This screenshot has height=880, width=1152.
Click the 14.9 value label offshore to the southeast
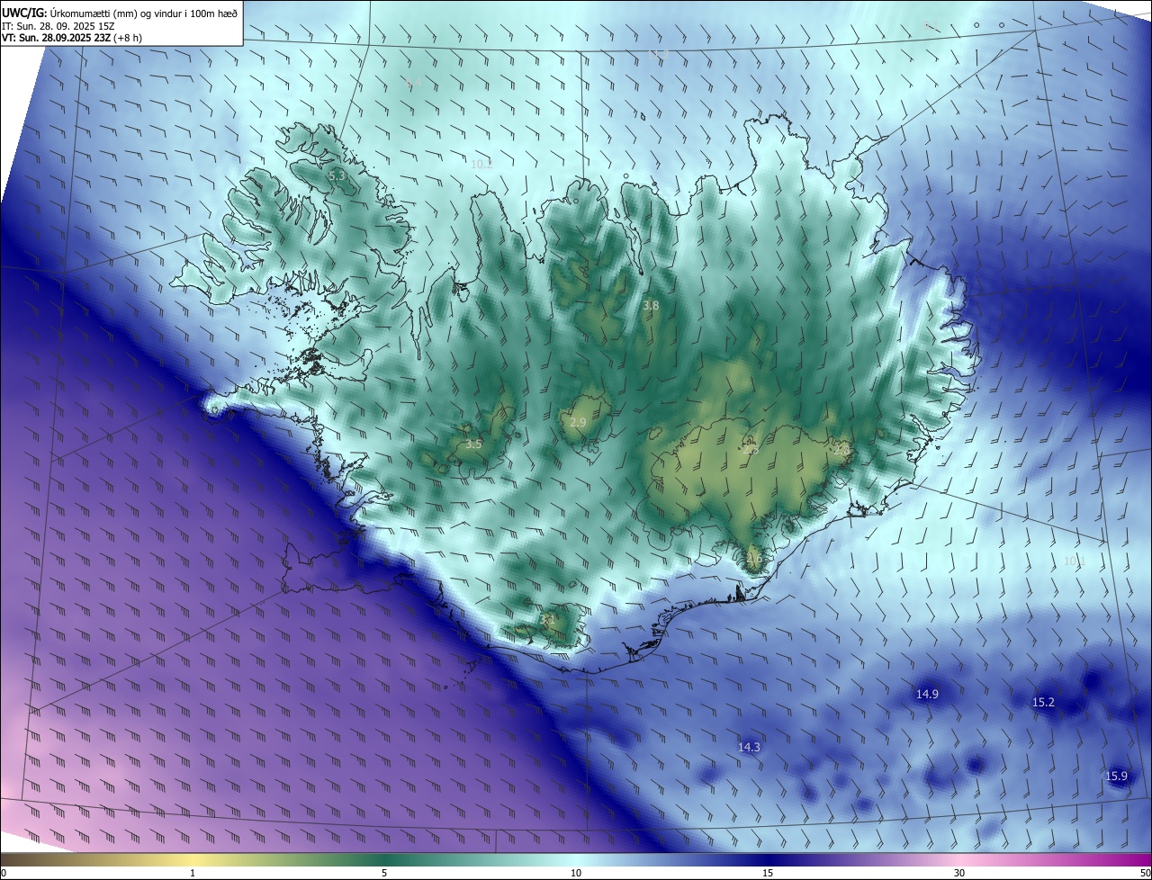pos(927,694)
